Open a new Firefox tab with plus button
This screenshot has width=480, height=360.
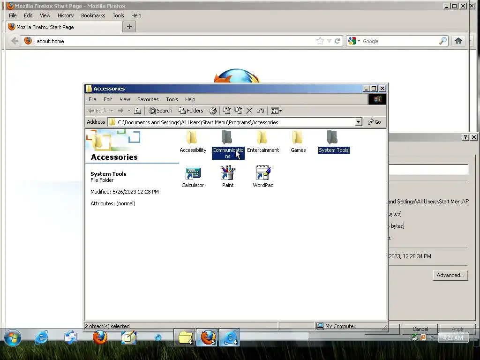pos(129,27)
